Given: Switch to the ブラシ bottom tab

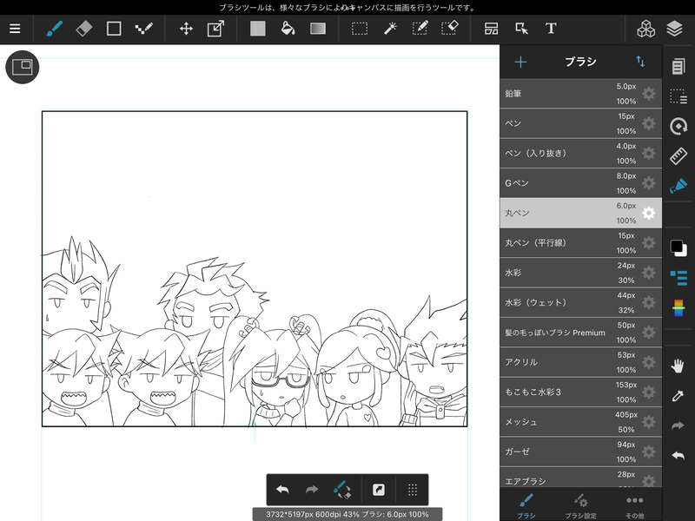Looking at the screenshot, I should click(x=526, y=505).
